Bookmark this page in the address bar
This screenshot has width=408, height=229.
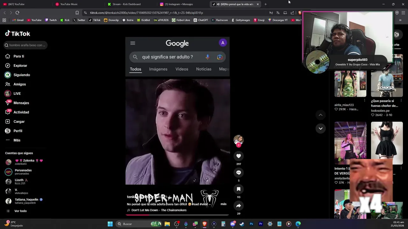click(77, 13)
